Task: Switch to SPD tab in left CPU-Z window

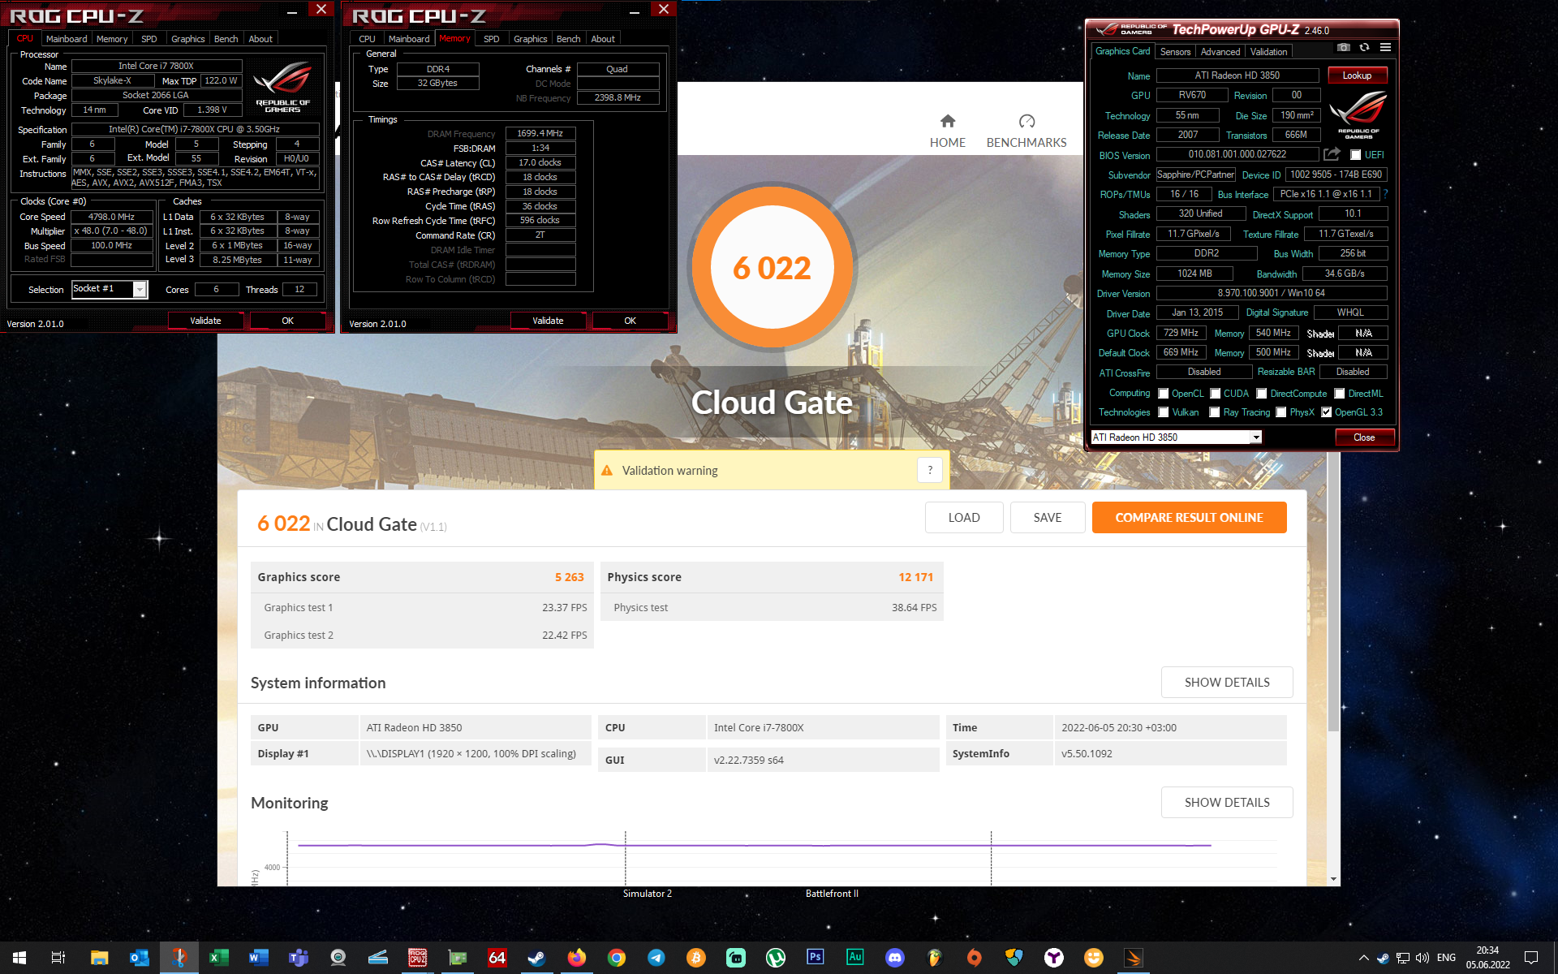Action: [149, 39]
